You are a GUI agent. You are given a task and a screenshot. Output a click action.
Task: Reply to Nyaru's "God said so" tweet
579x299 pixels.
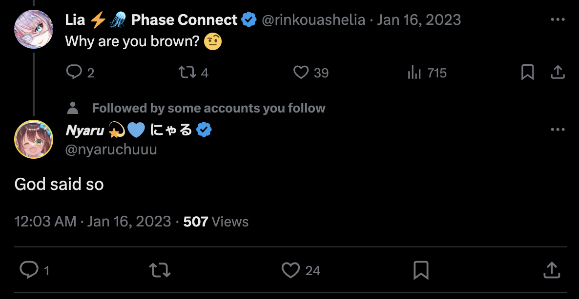(28, 270)
